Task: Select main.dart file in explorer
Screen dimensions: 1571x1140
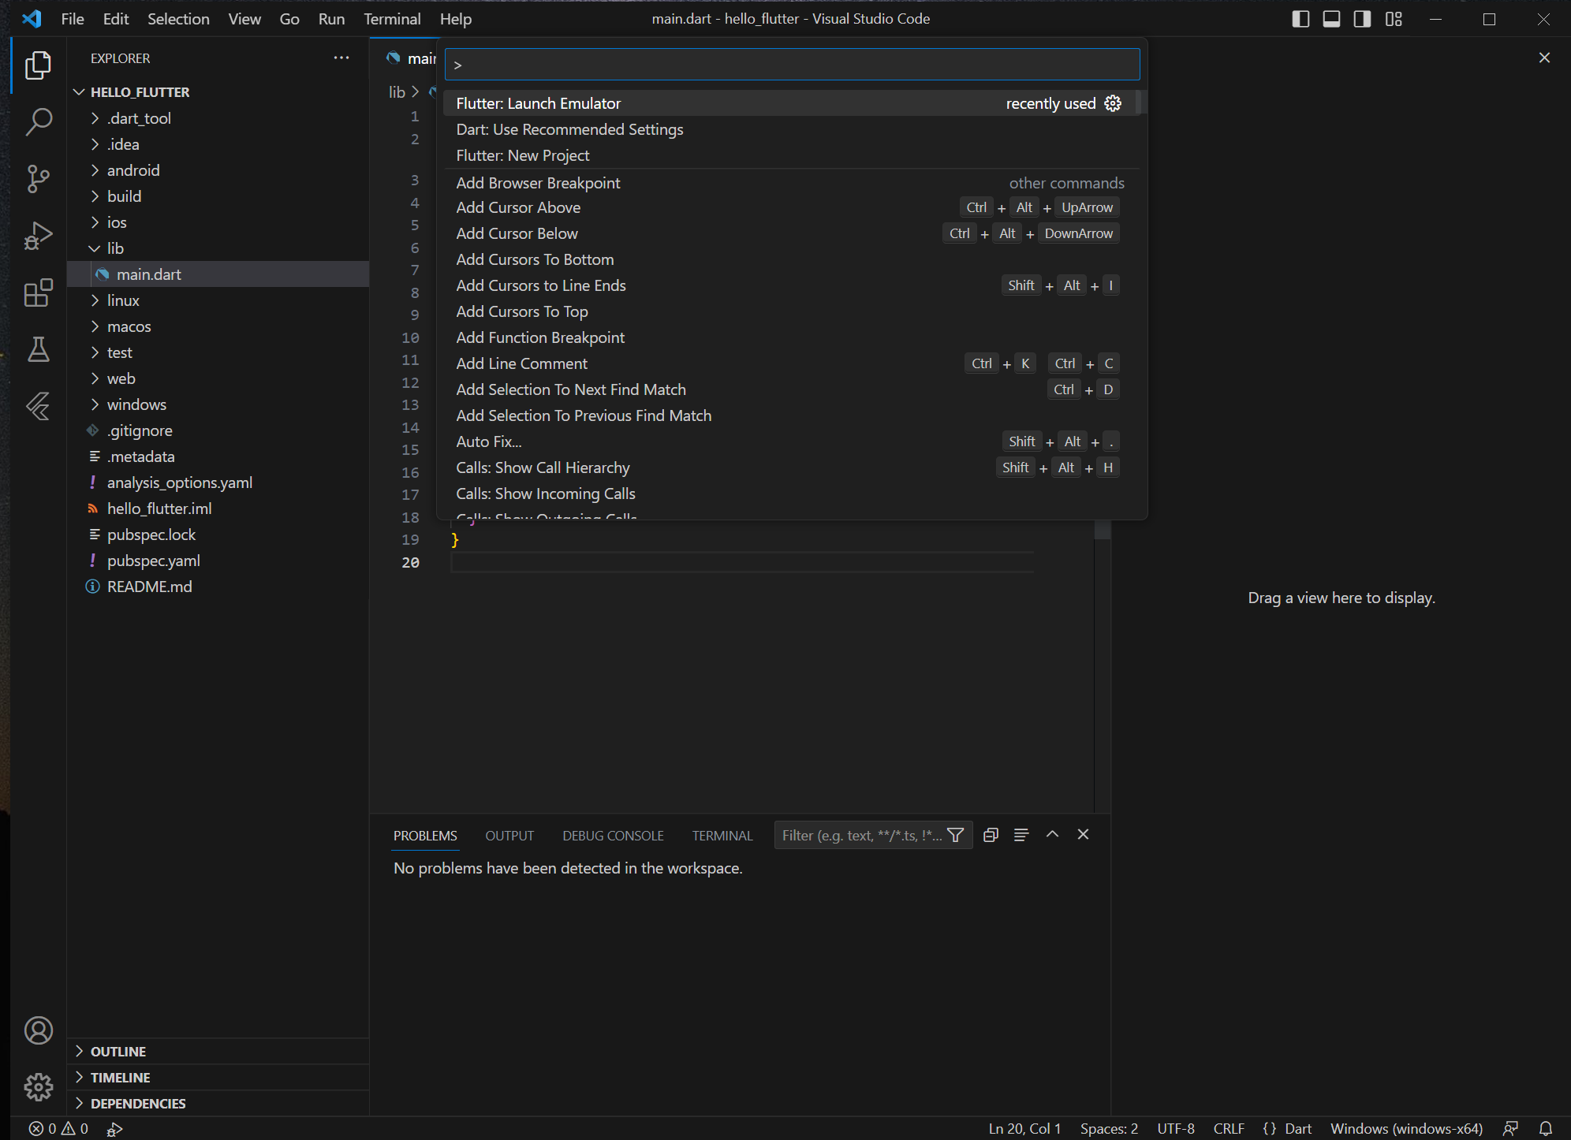Action: (x=218, y=274)
